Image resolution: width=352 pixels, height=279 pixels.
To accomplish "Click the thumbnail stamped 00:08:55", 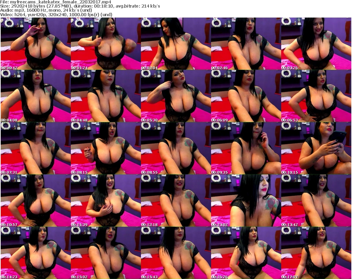I will 176,148.
